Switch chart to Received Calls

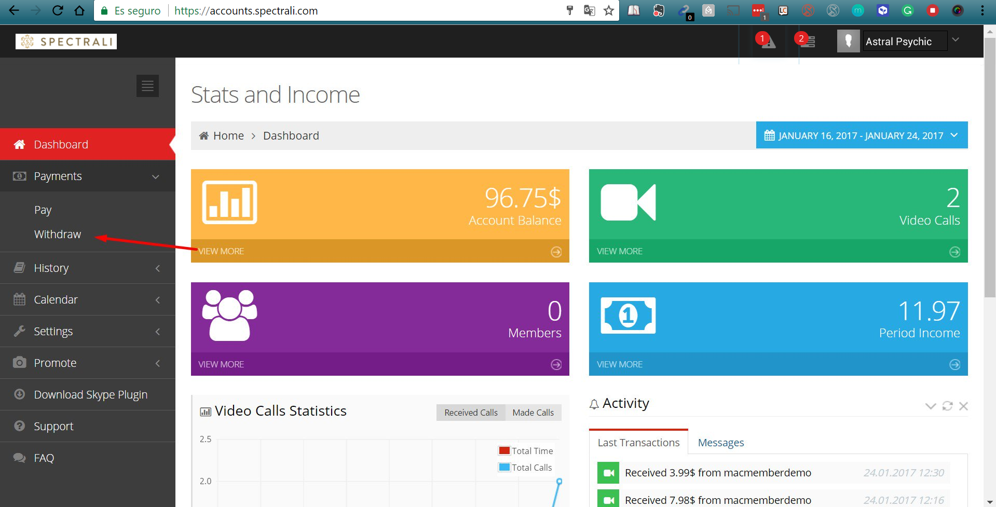(x=471, y=413)
